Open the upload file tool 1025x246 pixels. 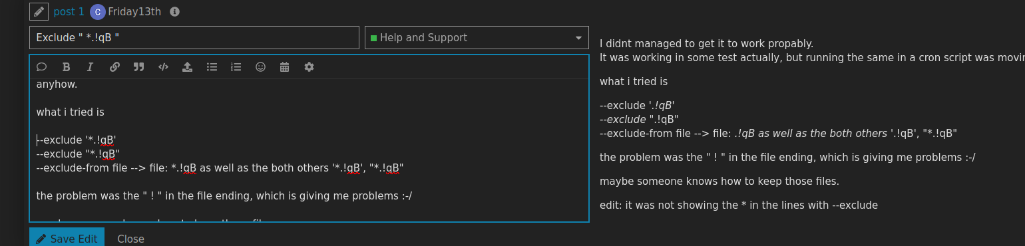tap(187, 66)
